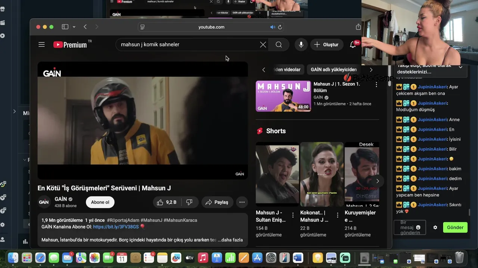Image resolution: width=478 pixels, height=268 pixels.
Task: Click the magnifier search button
Action: (279, 45)
